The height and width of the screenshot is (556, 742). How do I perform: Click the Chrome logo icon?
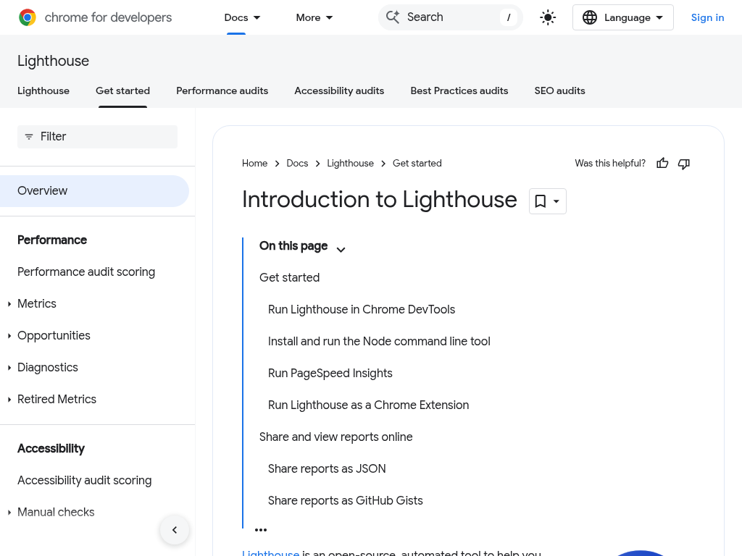coord(28,17)
